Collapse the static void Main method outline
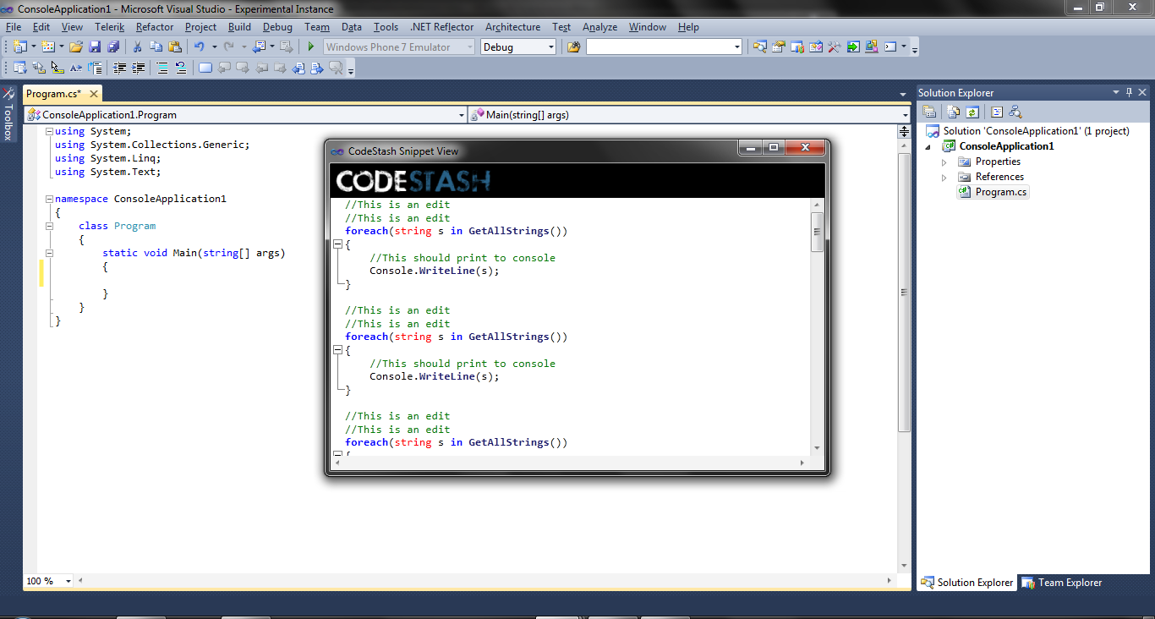This screenshot has width=1155, height=619. pos(49,253)
